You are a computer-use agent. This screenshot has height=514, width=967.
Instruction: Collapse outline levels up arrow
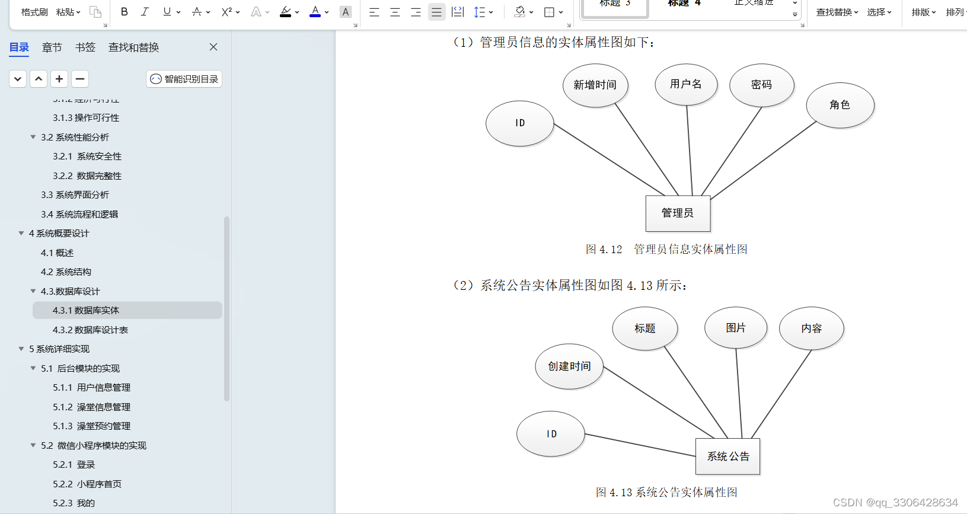(x=39, y=79)
